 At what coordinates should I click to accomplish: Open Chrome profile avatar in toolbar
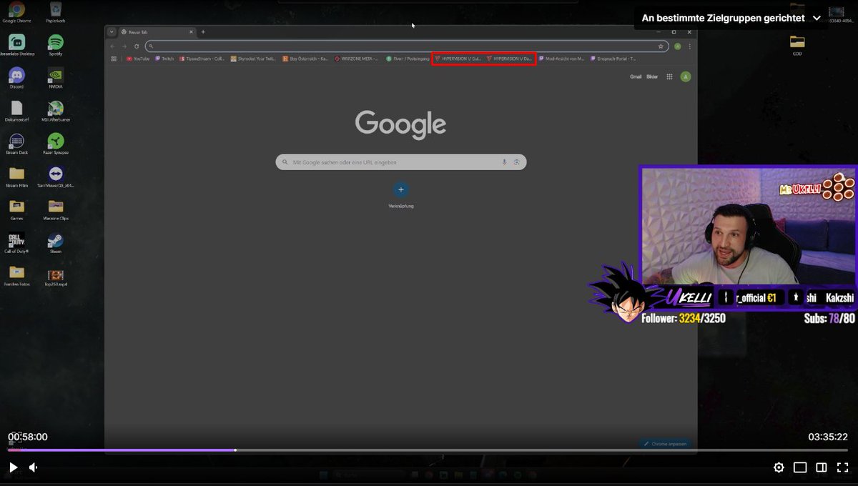click(678, 46)
